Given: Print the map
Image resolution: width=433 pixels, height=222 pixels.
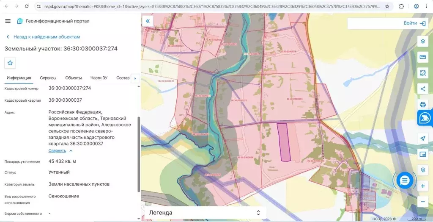Looking at the screenshot, I should (x=422, y=104).
